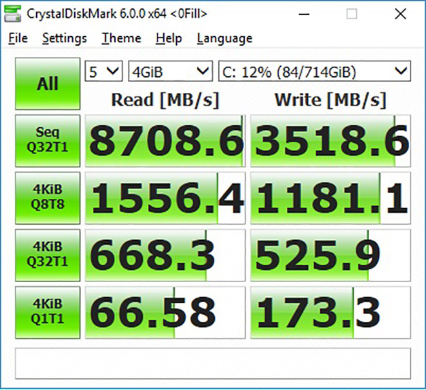
Task: Click the 4KiB Q32T1 read result 668.3
Action: click(x=165, y=255)
